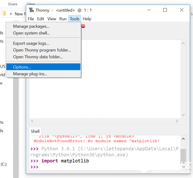The width and height of the screenshot is (193, 178).
Task: Click editor horizontal scrollbar left arrow
Action: pos(32,121)
